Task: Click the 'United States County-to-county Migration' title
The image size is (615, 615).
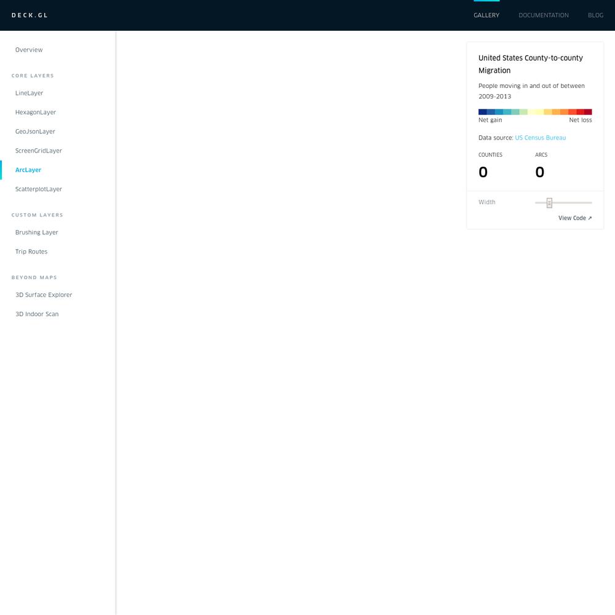Action: tap(530, 64)
